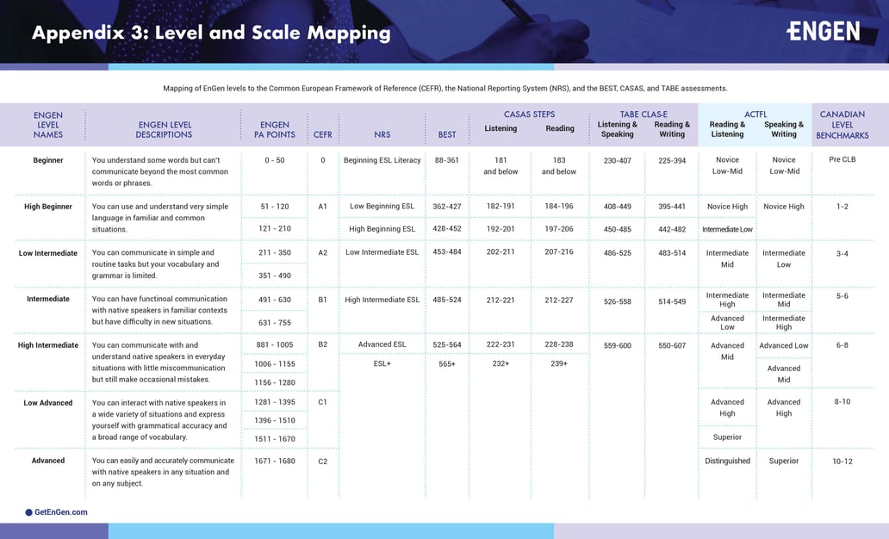Select the Listening sub-header under CASAS STEPS
The width and height of the screenshot is (889, 539).
tap(500, 128)
